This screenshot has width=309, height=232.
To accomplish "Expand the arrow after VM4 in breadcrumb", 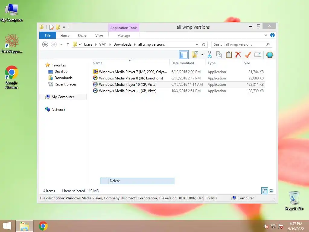I will (110, 45).
